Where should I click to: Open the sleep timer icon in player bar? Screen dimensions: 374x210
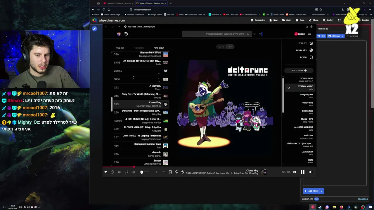tap(112, 172)
